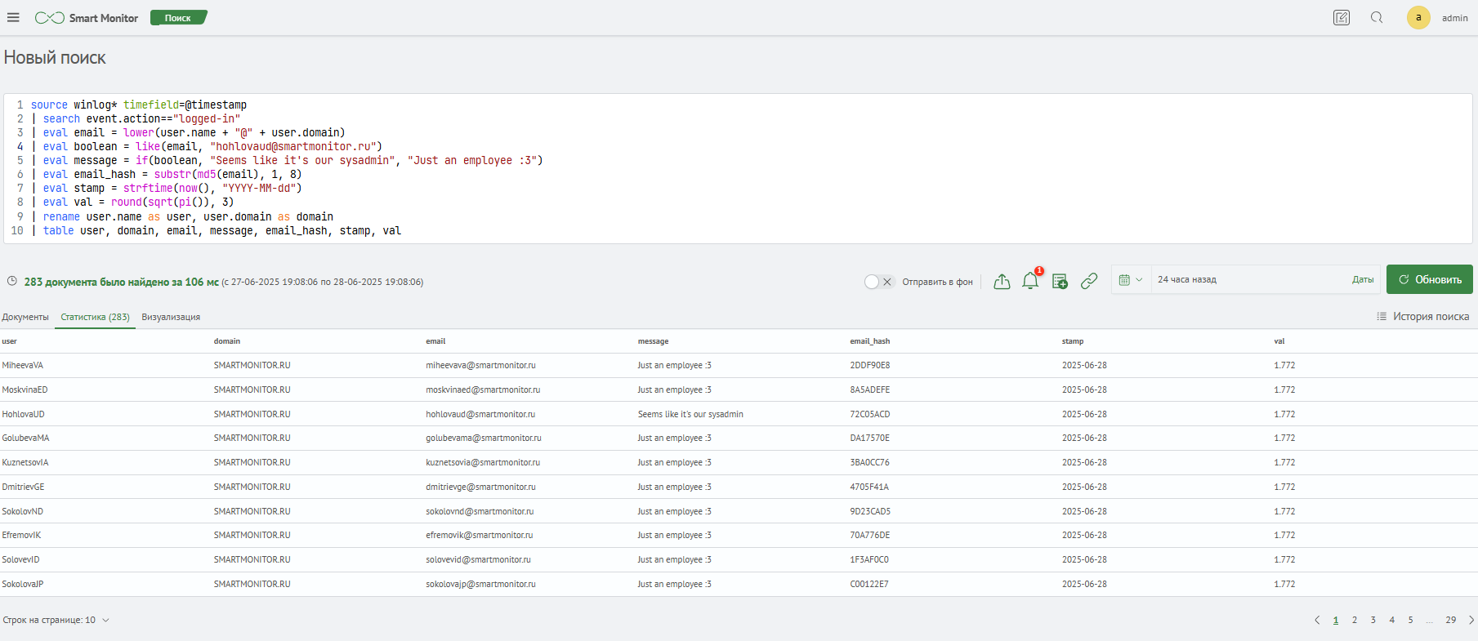
Task: Sort by the domain column header
Action: pos(227,341)
